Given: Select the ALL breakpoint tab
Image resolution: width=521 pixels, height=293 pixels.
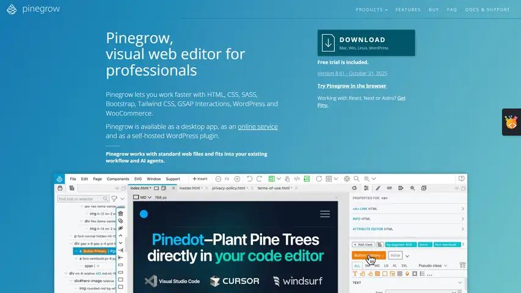Looking at the screenshot, I should click(x=357, y=266).
